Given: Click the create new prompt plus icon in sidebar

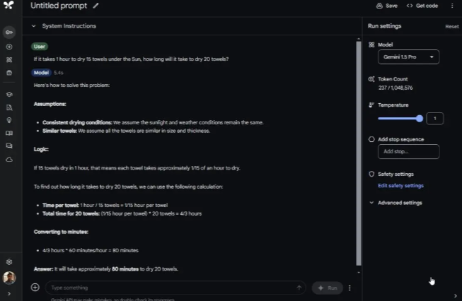Looking at the screenshot, I should pos(9,47).
